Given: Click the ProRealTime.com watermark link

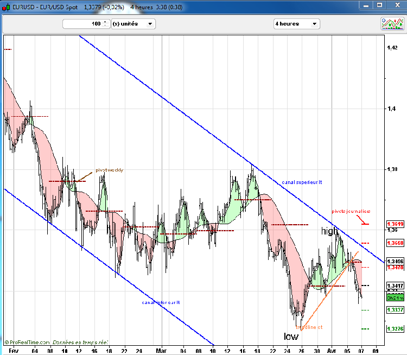Looking at the screenshot, I should click(x=27, y=343).
